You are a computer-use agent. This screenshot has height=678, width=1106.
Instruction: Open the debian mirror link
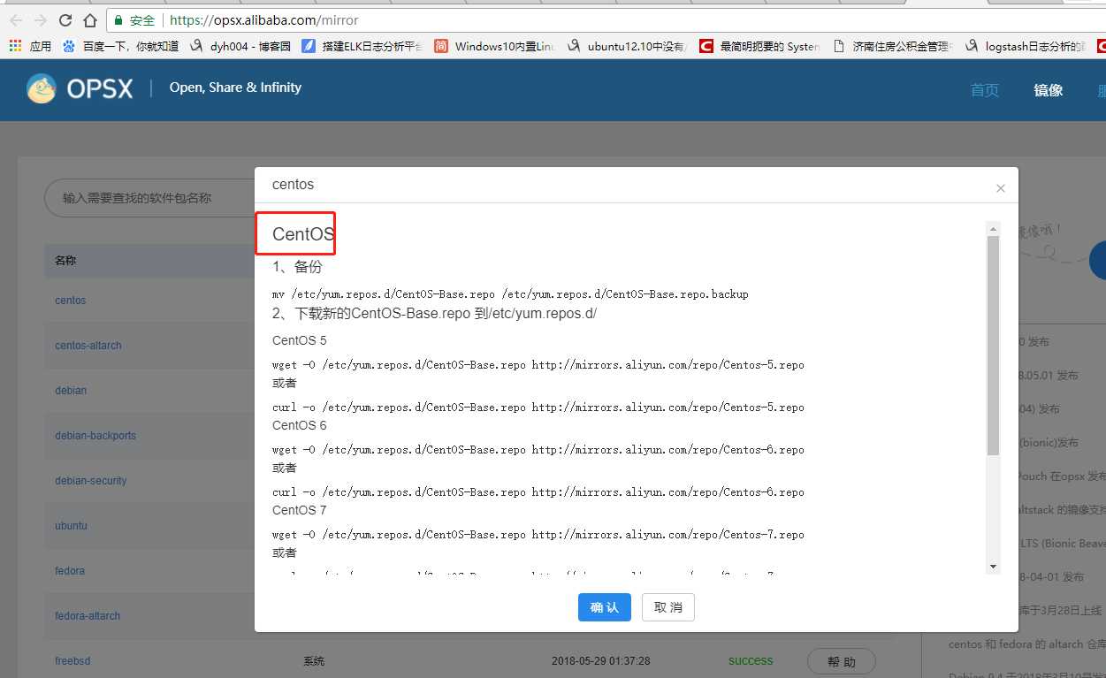coord(71,391)
